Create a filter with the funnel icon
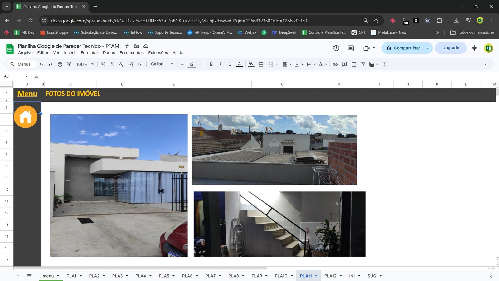Viewport: 499px width, 281px height. point(363,64)
